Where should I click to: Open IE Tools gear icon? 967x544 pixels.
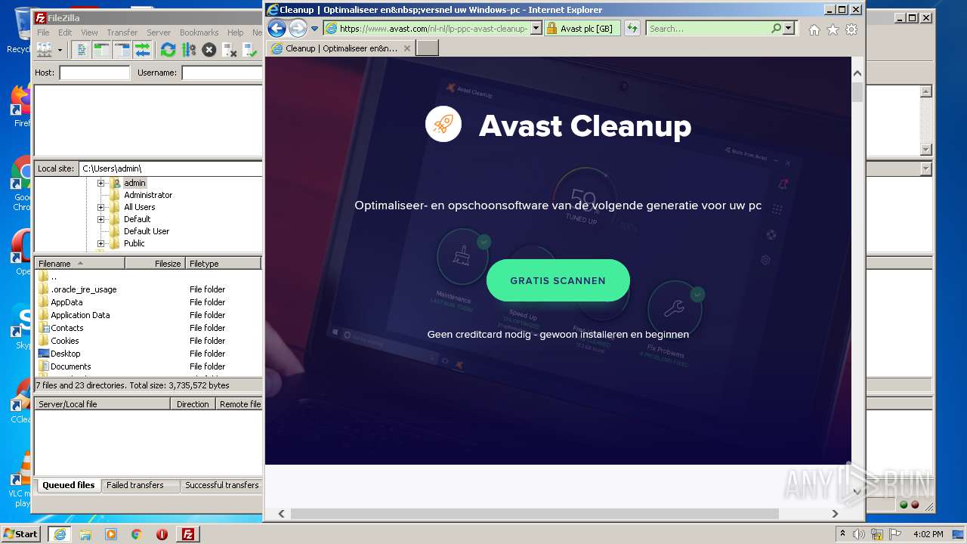[x=851, y=29]
